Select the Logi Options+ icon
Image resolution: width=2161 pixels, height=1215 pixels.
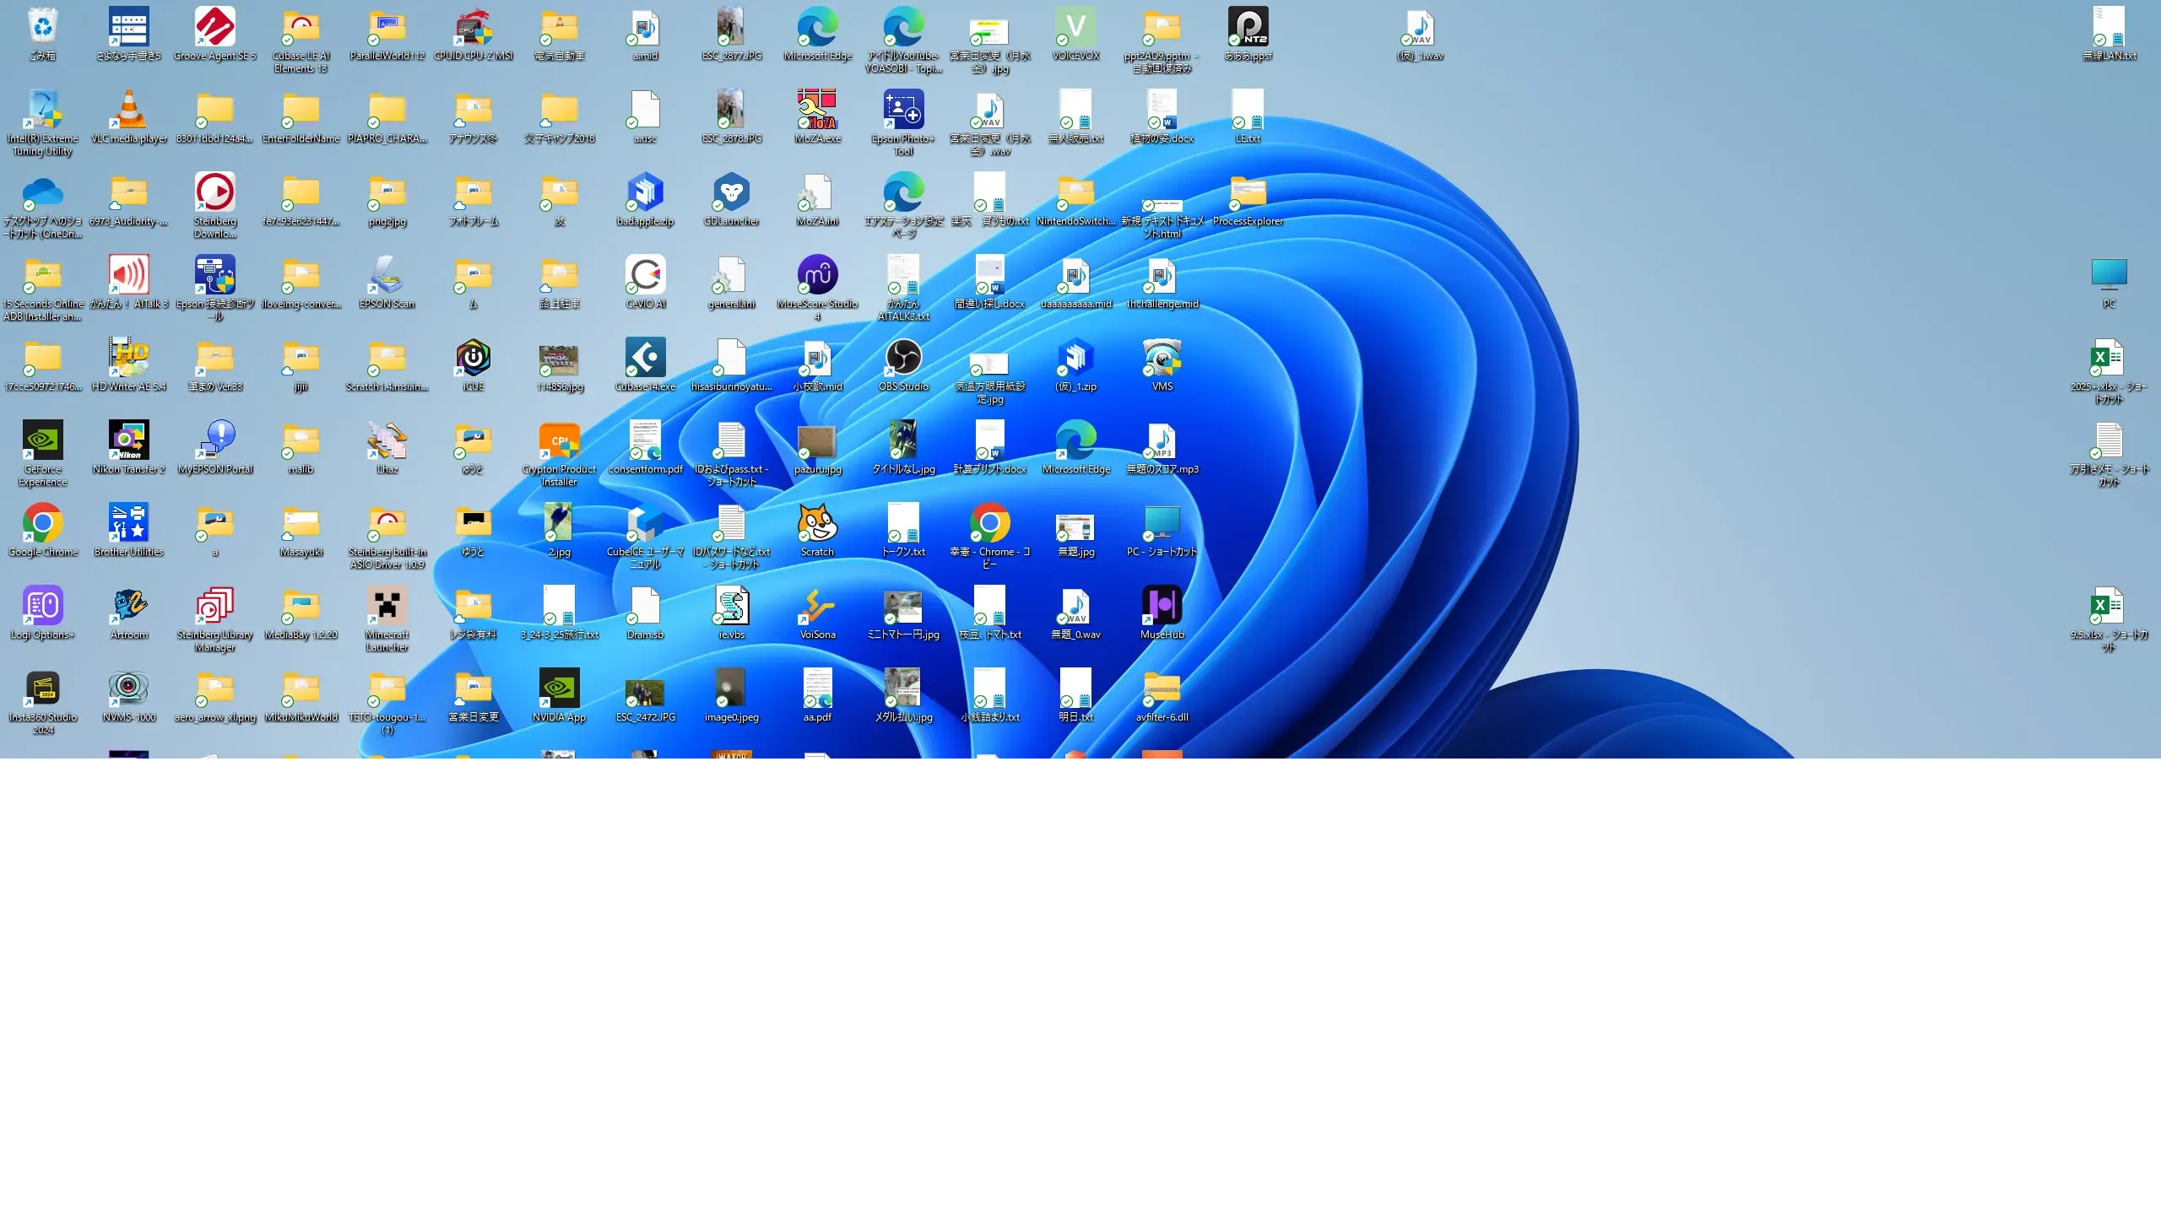tap(42, 606)
